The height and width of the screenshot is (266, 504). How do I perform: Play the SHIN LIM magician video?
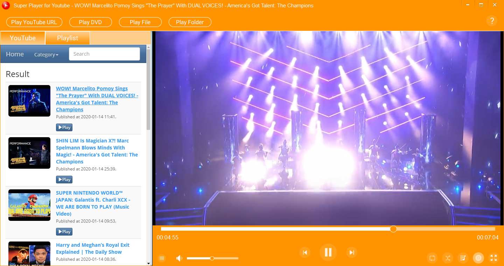point(64,180)
